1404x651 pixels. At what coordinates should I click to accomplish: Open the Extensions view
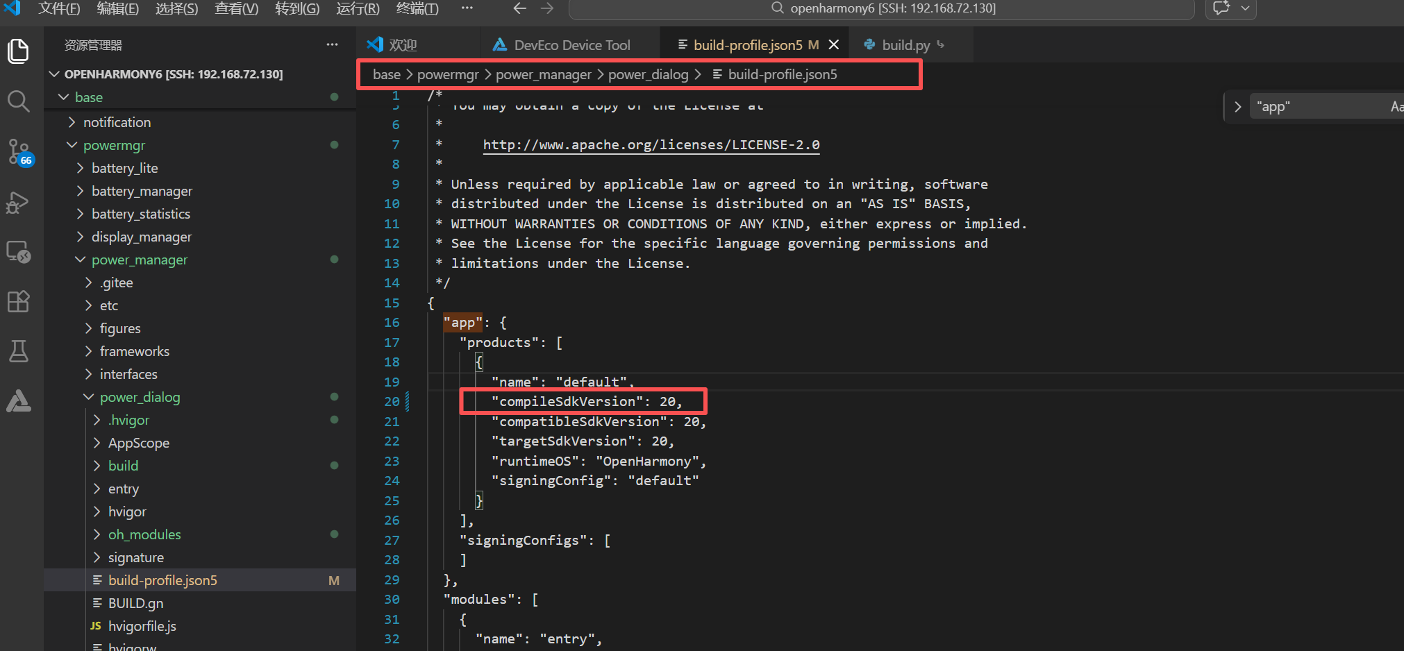pos(19,301)
